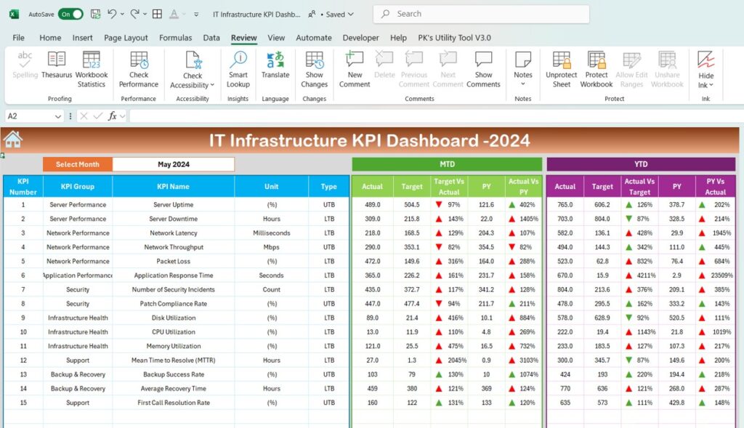Click Allow Edit Ranges

631,69
